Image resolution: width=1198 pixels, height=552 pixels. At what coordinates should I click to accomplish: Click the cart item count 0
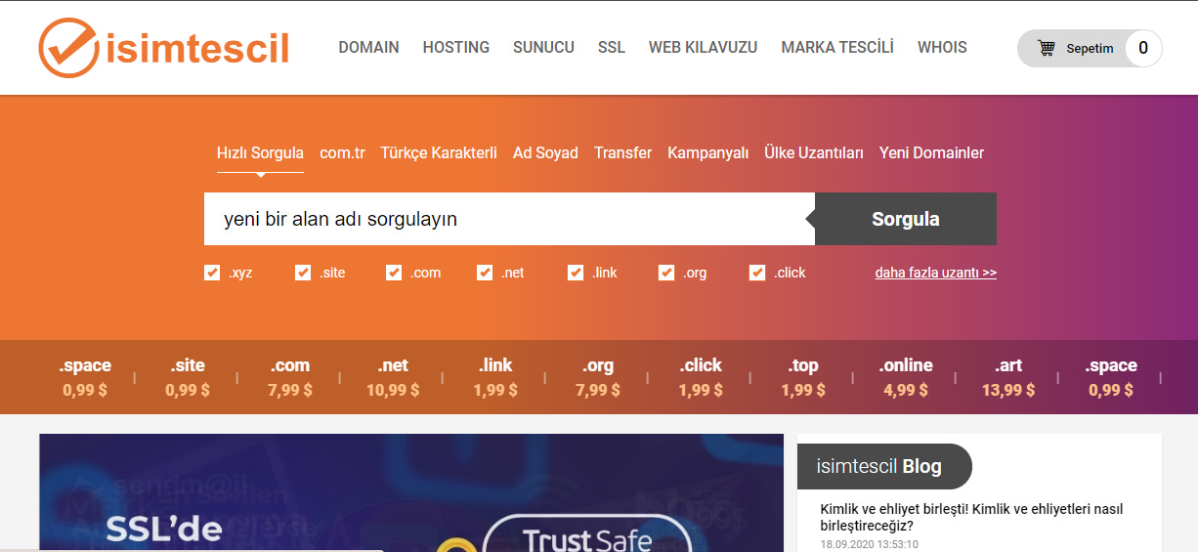pyautogui.click(x=1143, y=48)
